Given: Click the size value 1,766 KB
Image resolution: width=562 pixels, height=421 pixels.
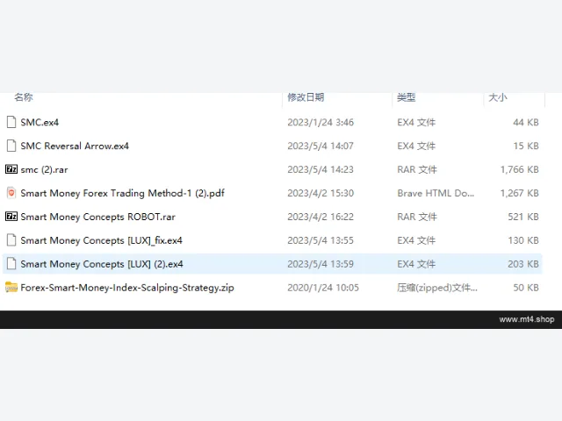Looking at the screenshot, I should [519, 169].
